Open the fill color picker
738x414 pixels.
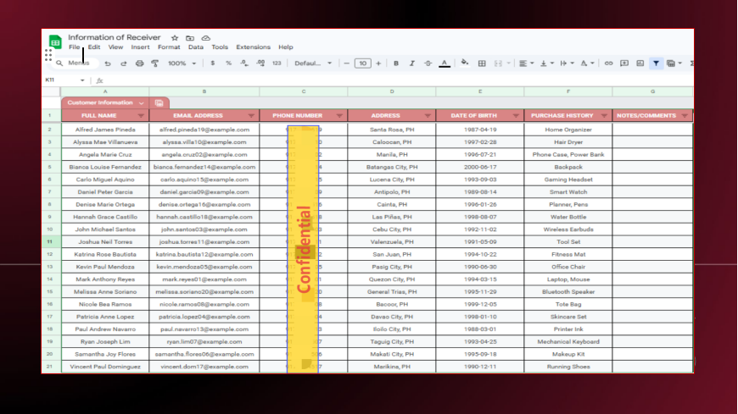click(465, 63)
